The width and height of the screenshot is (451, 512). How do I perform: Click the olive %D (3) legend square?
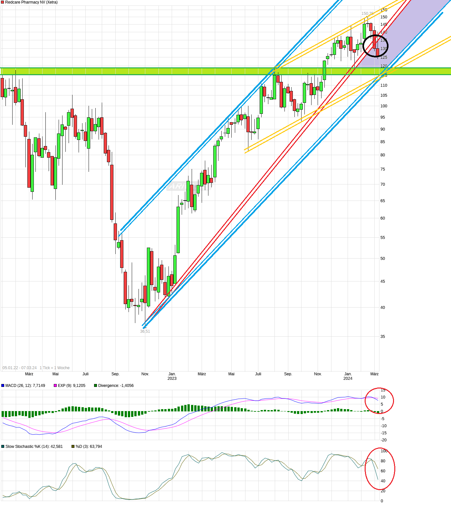click(x=73, y=447)
